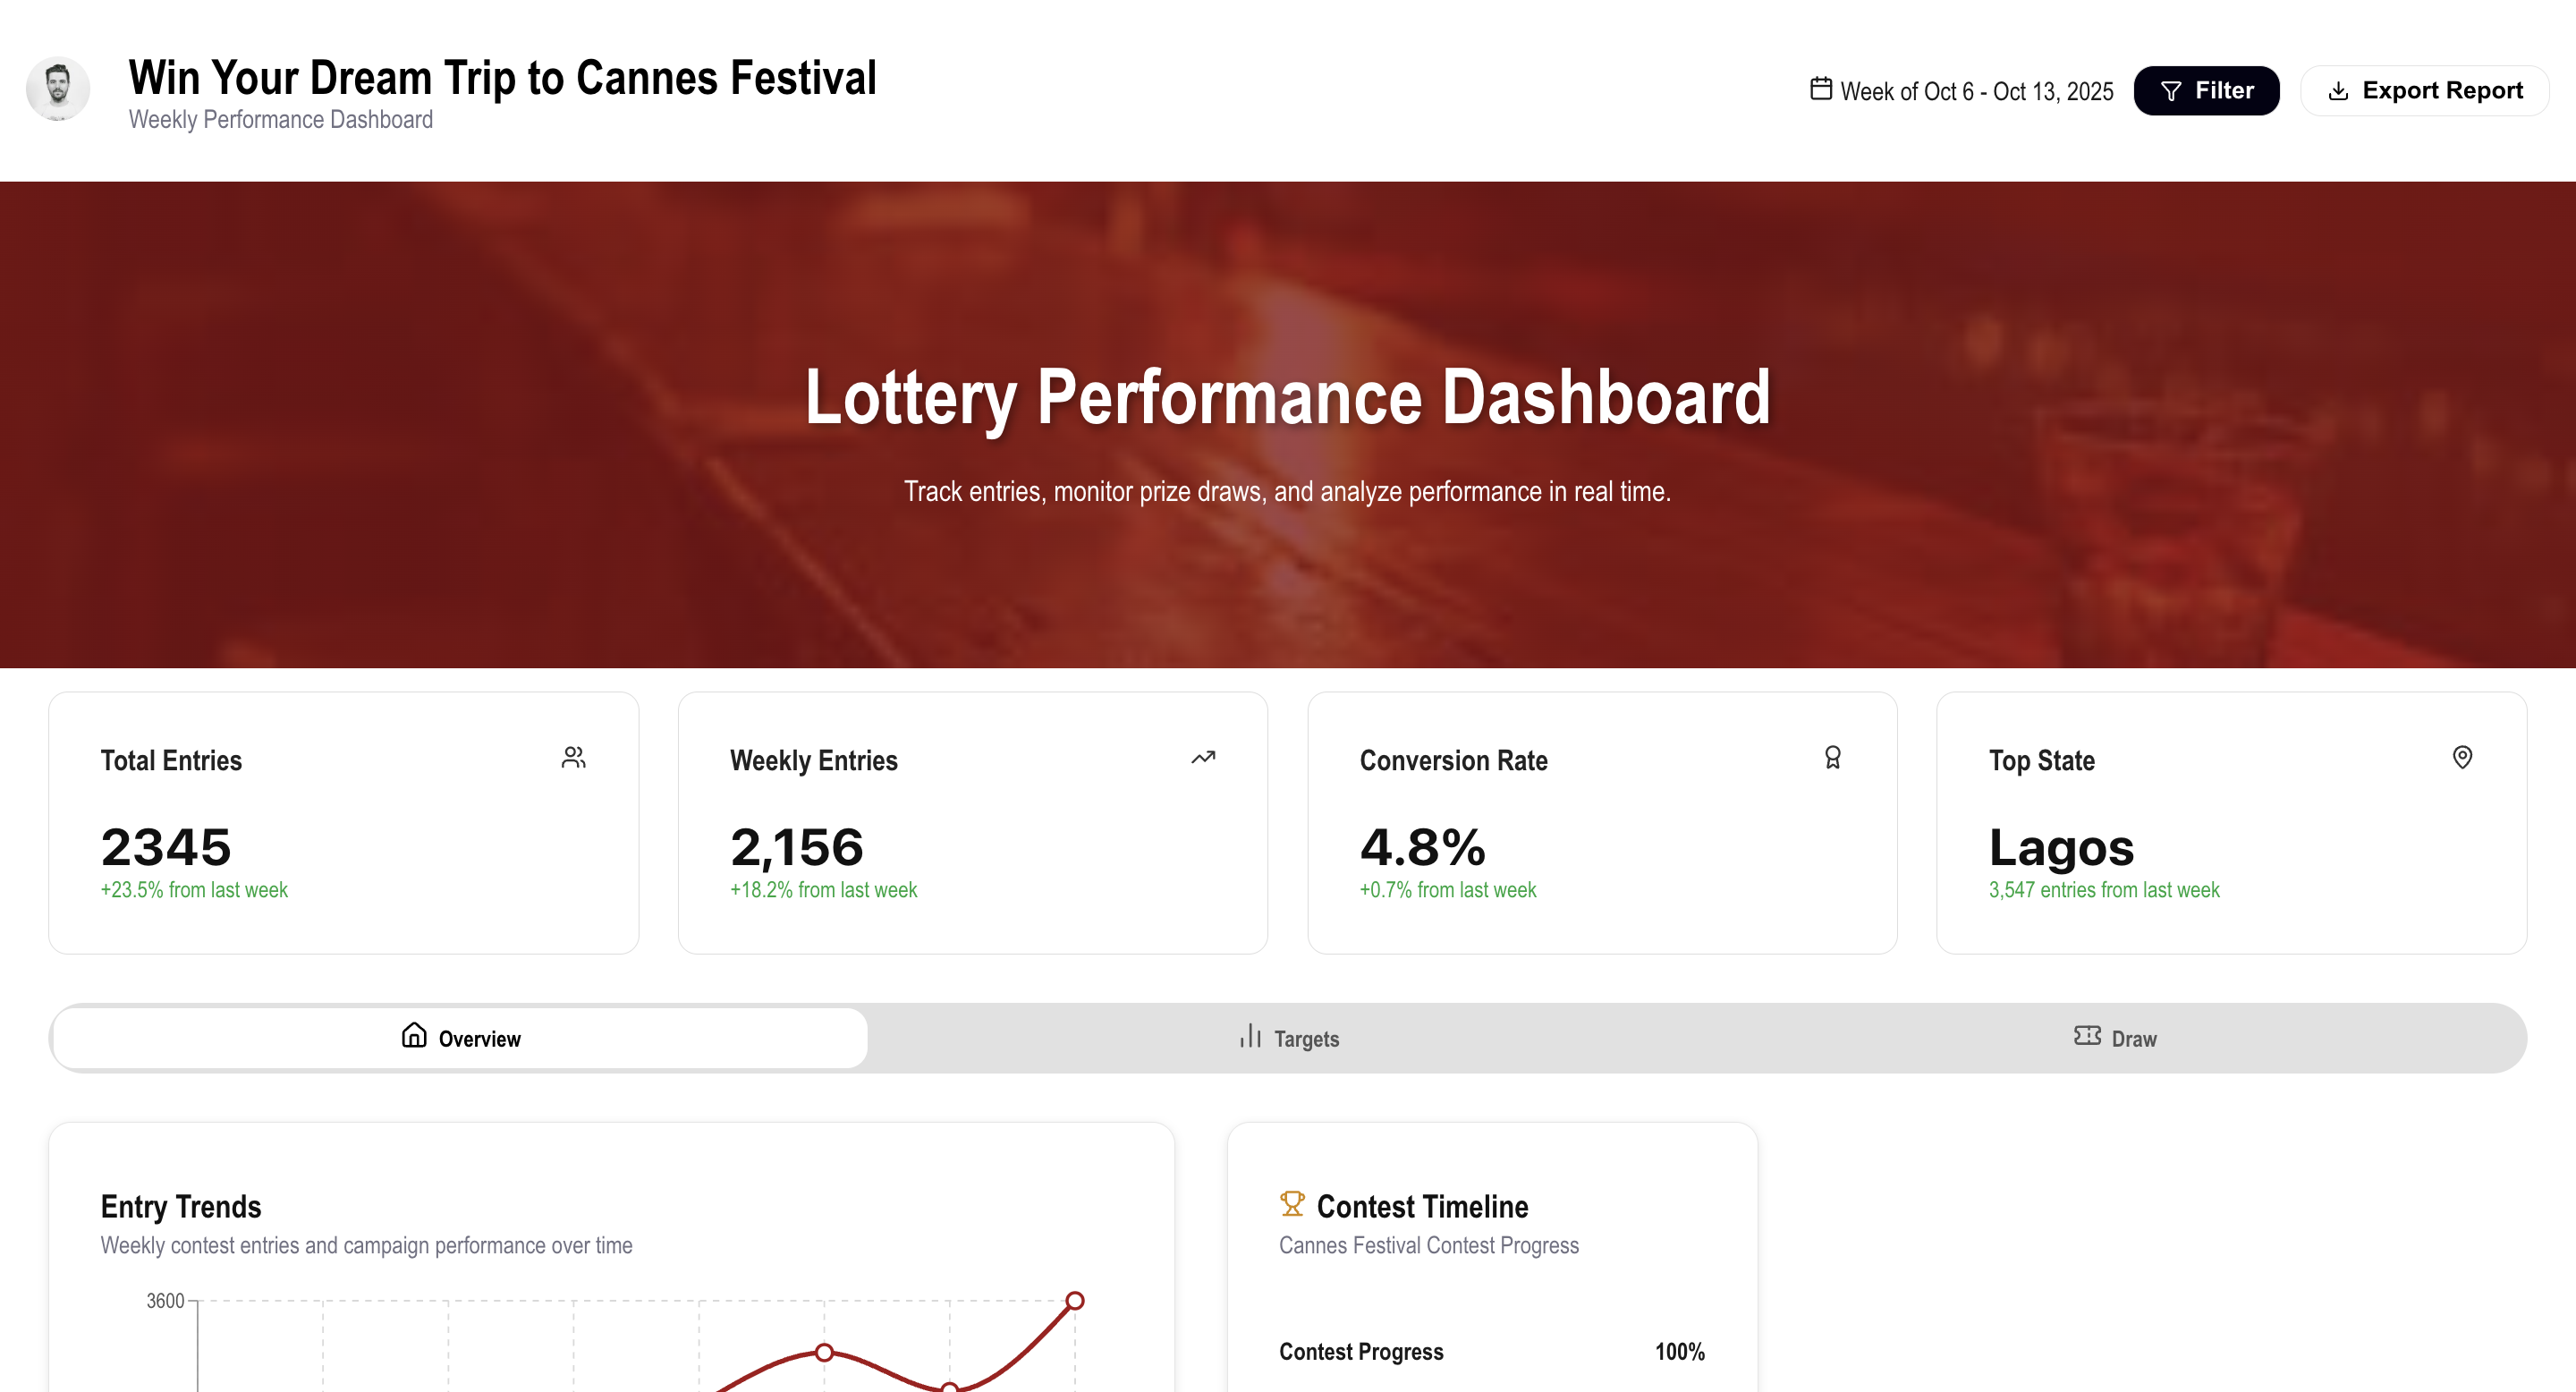Image resolution: width=2576 pixels, height=1392 pixels.
Task: Click the bar chart icon on Targets tab
Action: (x=1250, y=1036)
